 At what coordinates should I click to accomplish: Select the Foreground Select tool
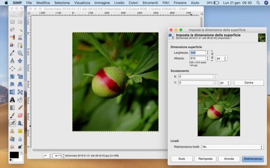click(x=12, y=45)
